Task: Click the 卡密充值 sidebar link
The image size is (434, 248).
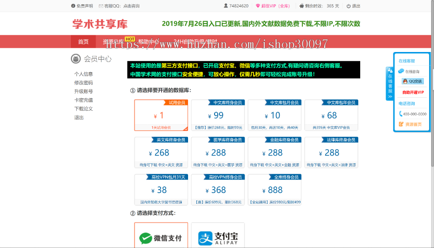Action: pyautogui.click(x=83, y=100)
